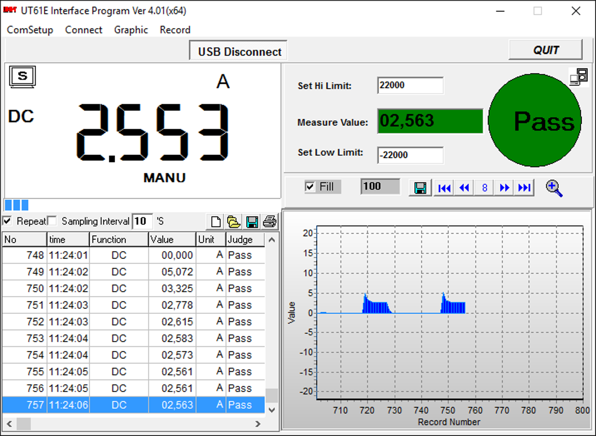Image resolution: width=596 pixels, height=436 pixels.
Task: Open the Connect menu
Action: click(83, 30)
